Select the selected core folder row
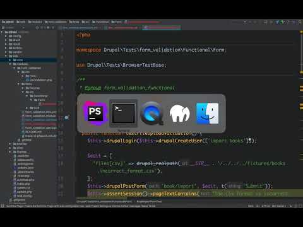Viewport: 303px width, 227px height. coord(28,60)
